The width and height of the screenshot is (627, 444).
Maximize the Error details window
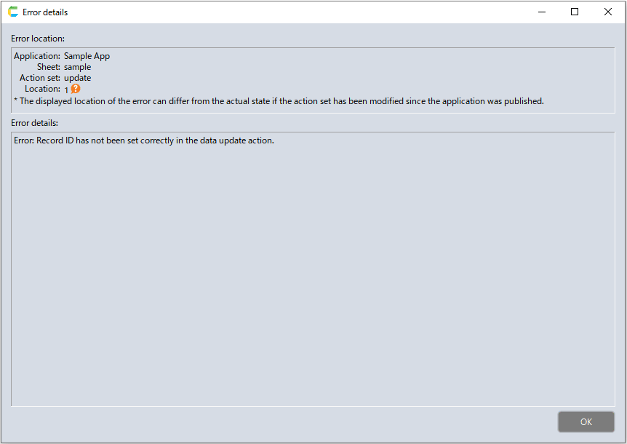click(x=575, y=12)
